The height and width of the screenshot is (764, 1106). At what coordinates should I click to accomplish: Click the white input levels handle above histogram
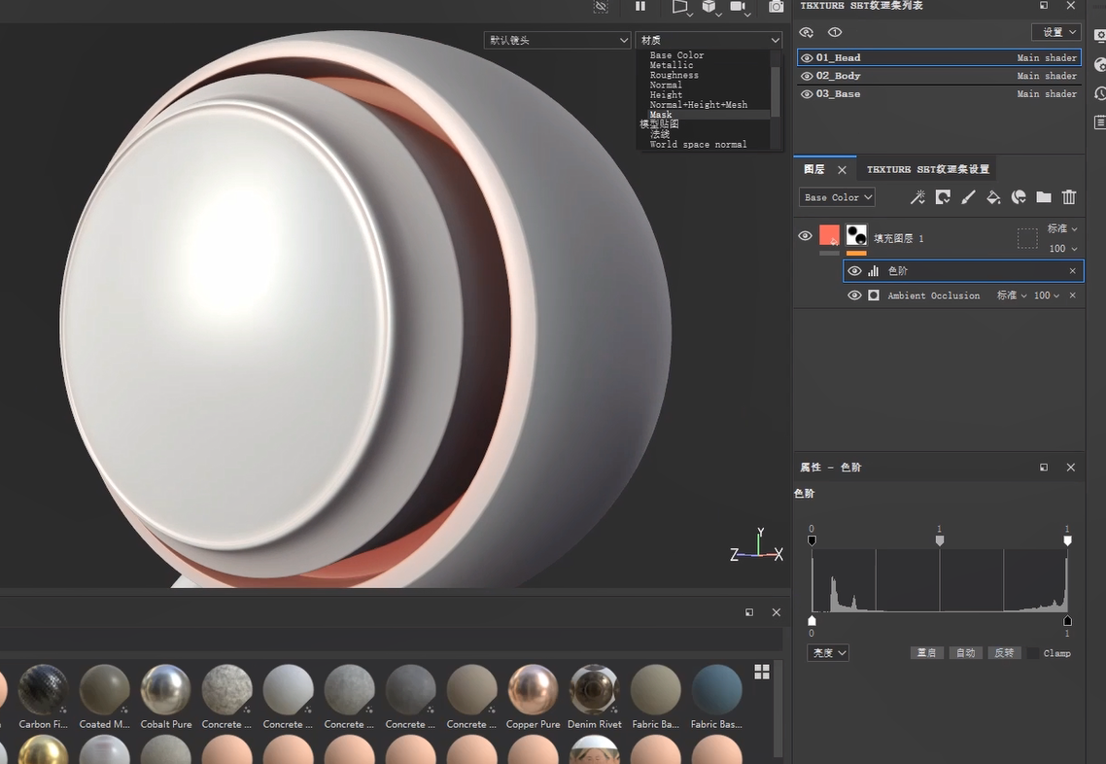1067,540
